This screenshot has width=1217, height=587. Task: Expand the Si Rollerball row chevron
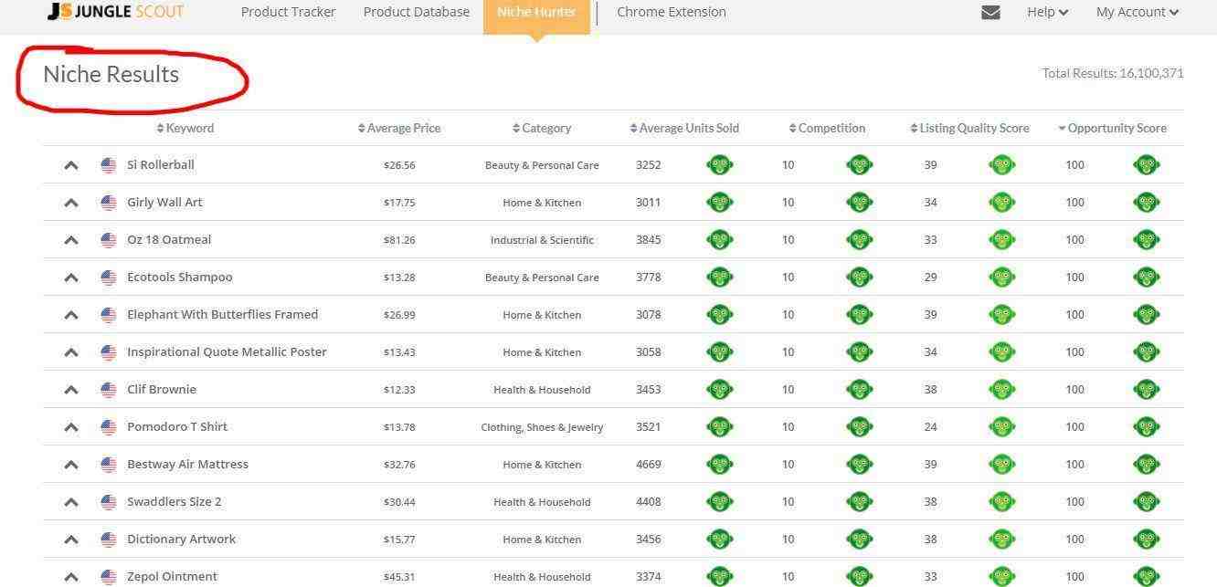click(71, 165)
